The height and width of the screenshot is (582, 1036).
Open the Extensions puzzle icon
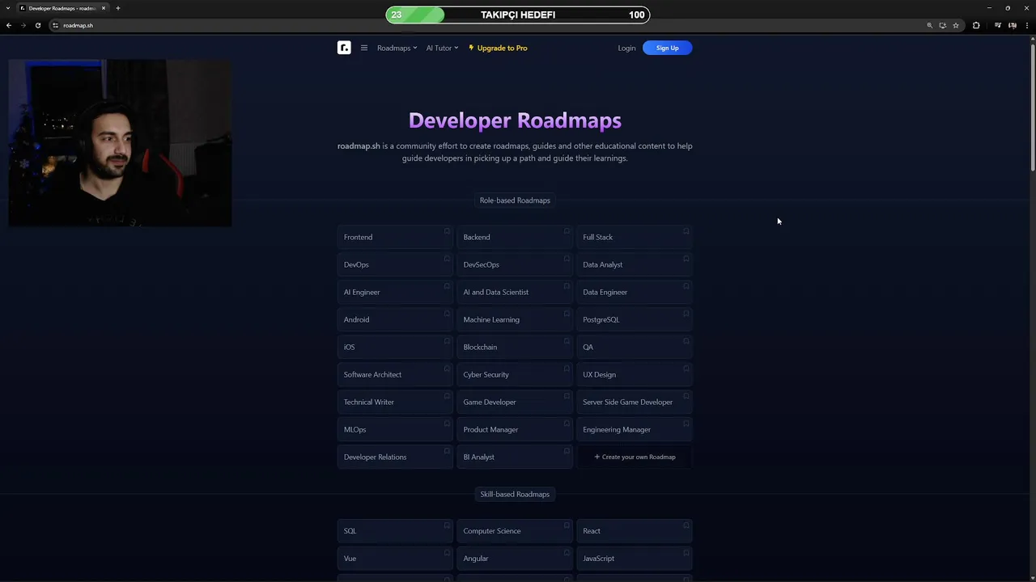[976, 25]
